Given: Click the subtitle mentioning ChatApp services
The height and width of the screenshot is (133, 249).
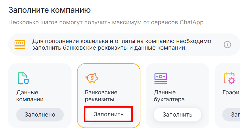Looking at the screenshot, I should [106, 22].
